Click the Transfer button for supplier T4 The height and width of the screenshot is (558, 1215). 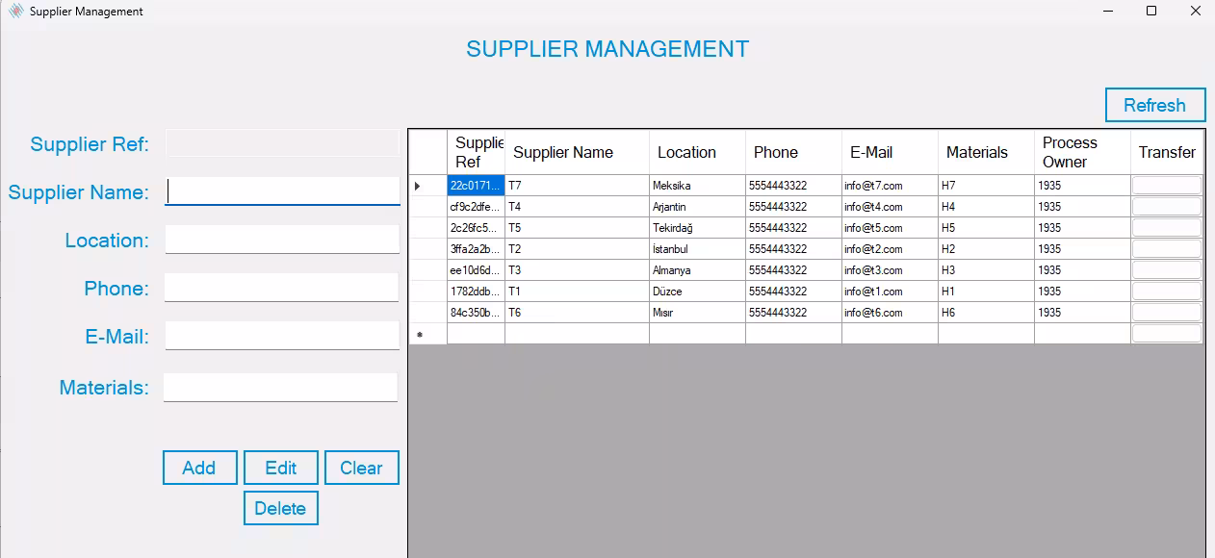[x=1167, y=207]
